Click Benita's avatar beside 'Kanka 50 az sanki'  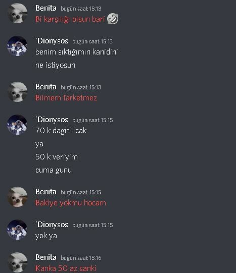(18, 262)
